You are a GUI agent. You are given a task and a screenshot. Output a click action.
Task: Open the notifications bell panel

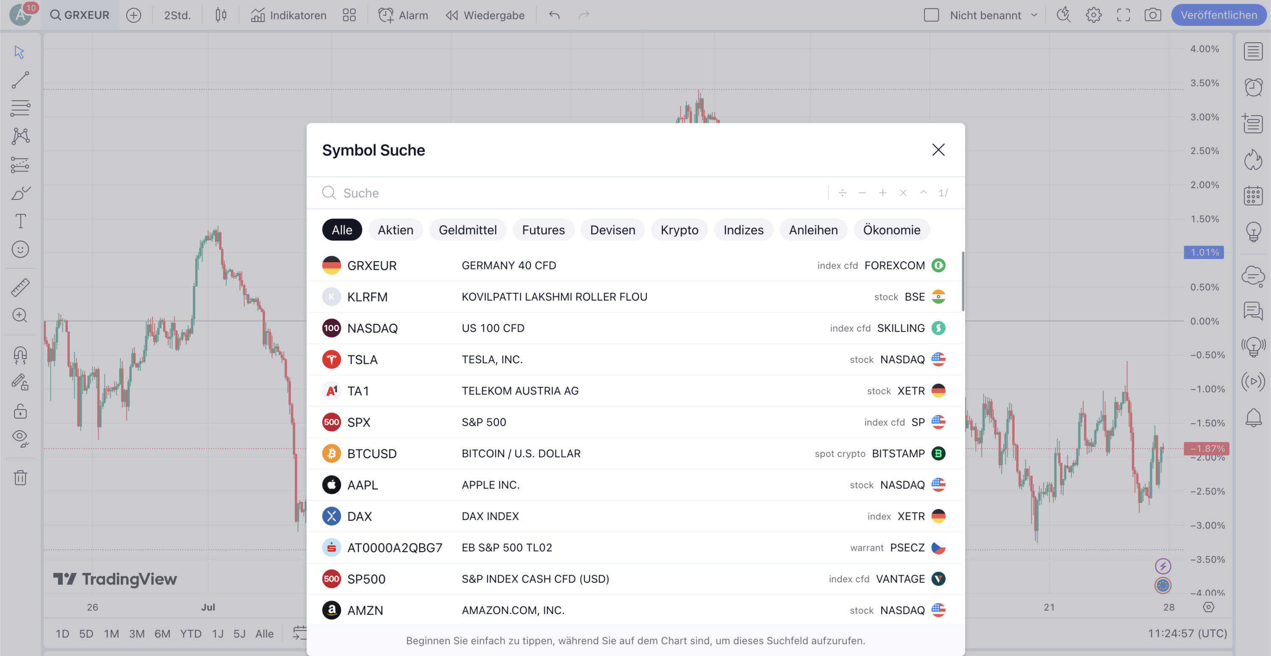click(x=1253, y=418)
